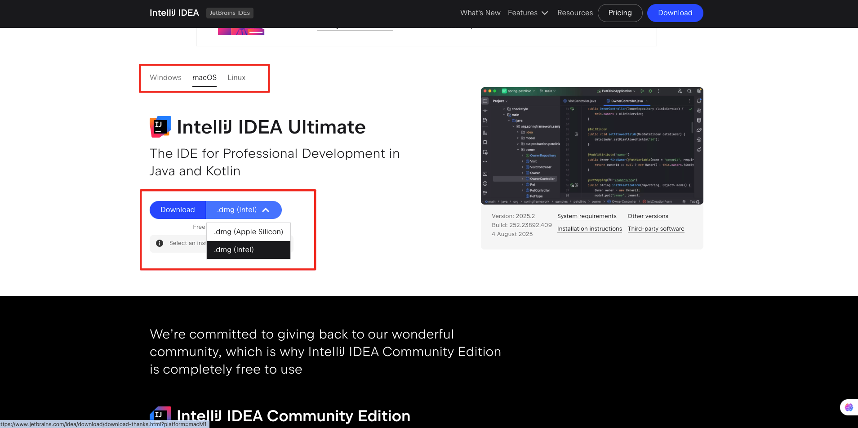
Task: Open Third-party software link
Action: [656, 229]
